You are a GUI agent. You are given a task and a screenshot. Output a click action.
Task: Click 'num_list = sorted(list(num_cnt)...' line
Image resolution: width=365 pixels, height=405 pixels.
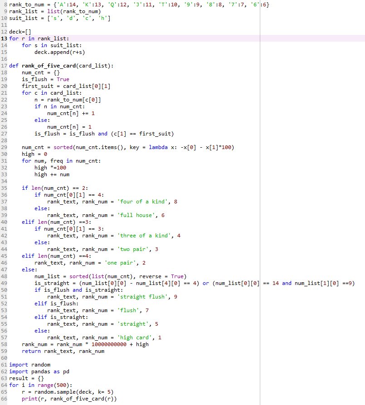click(110, 276)
